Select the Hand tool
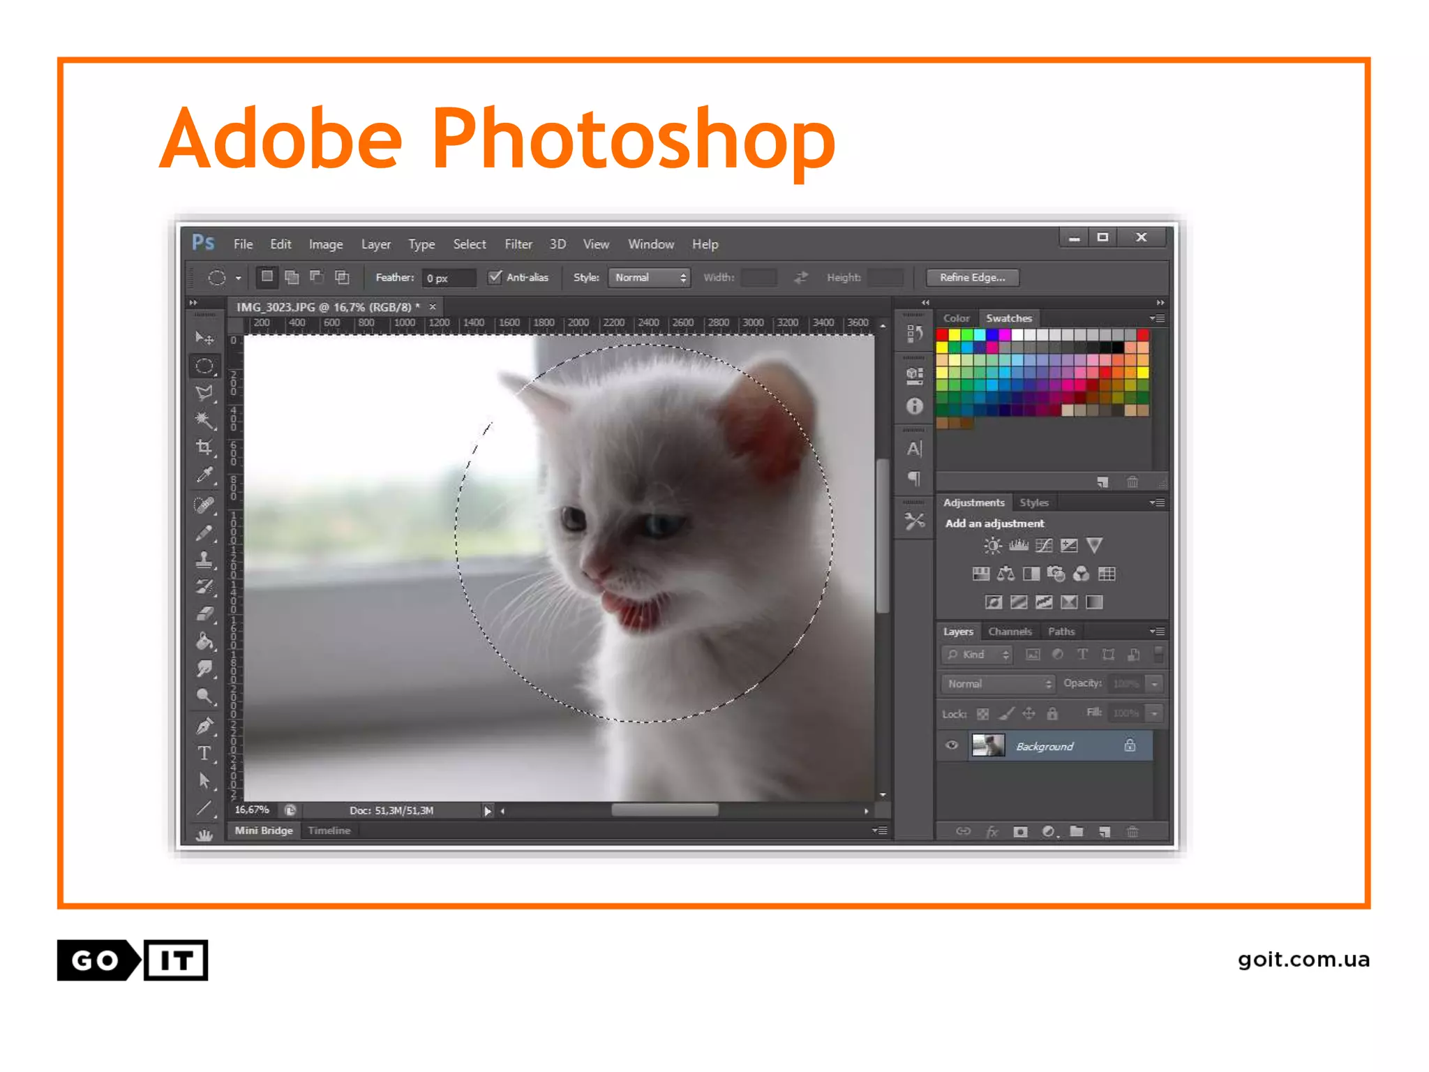This screenshot has width=1429, height=1072. [204, 835]
